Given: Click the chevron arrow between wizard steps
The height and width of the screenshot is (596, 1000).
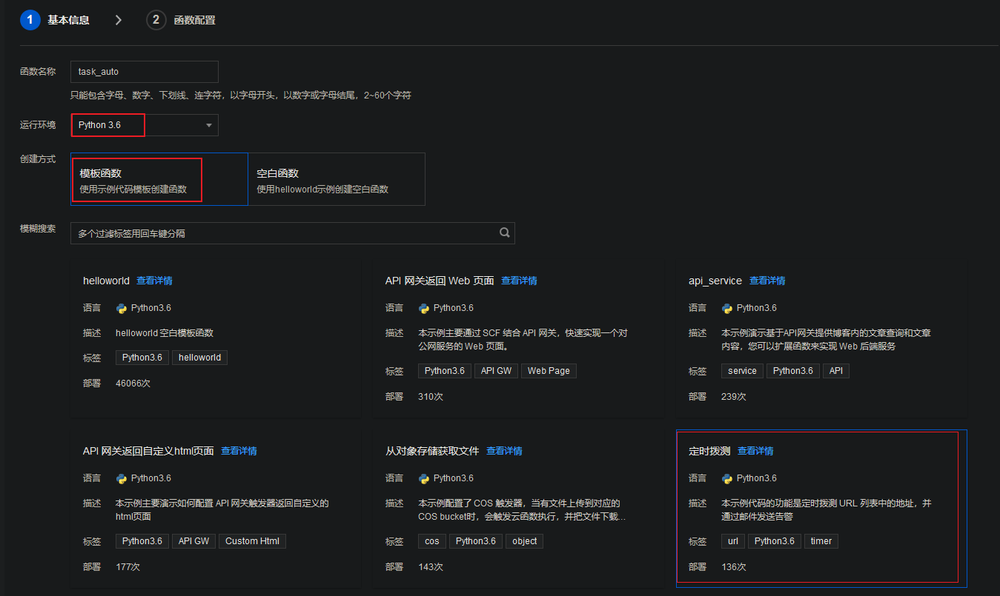Looking at the screenshot, I should coord(118,20).
